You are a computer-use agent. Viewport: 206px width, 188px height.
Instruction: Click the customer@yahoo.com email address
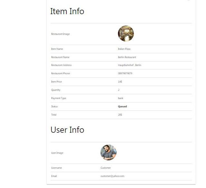tap(112, 176)
